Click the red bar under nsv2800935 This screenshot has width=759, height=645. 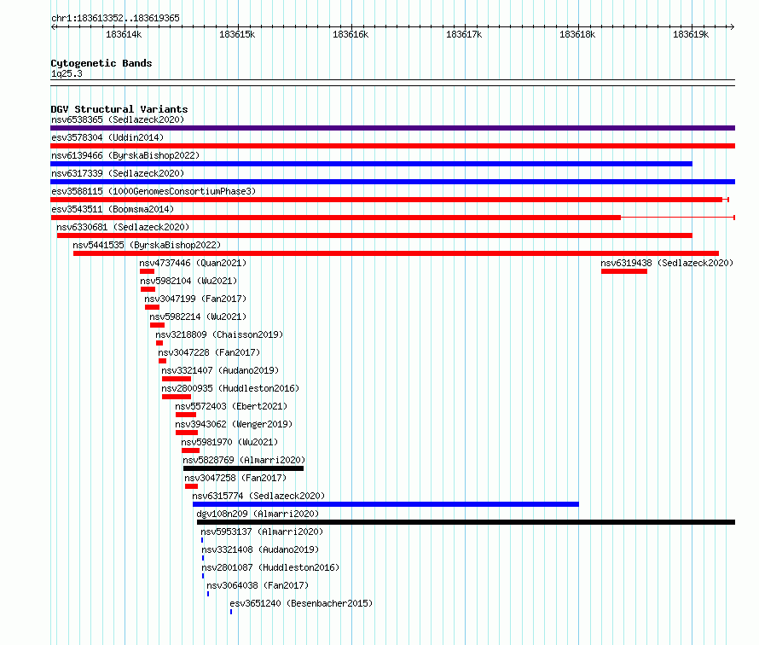[177, 397]
